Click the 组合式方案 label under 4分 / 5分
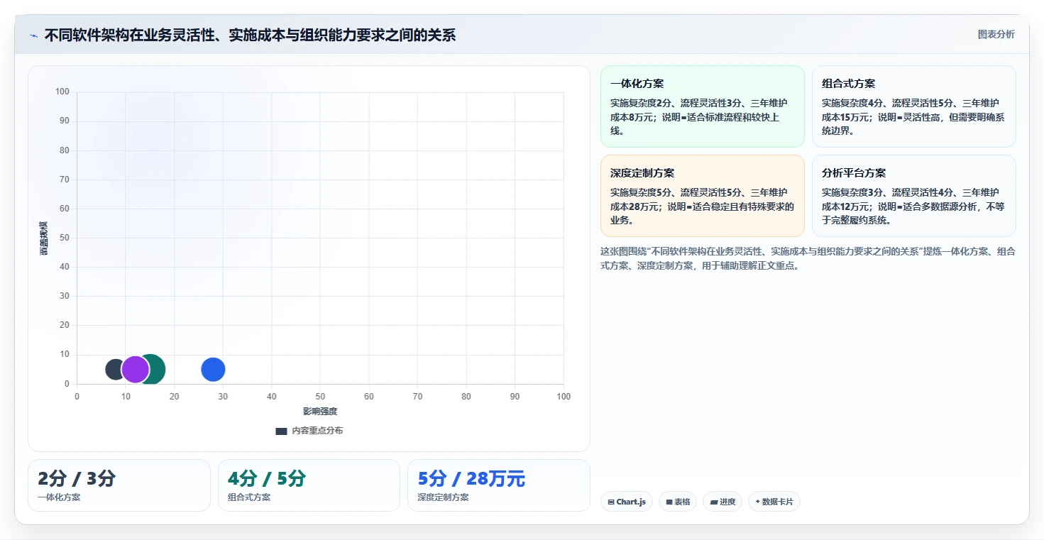Viewport: 1044px width, 540px height. (x=249, y=497)
